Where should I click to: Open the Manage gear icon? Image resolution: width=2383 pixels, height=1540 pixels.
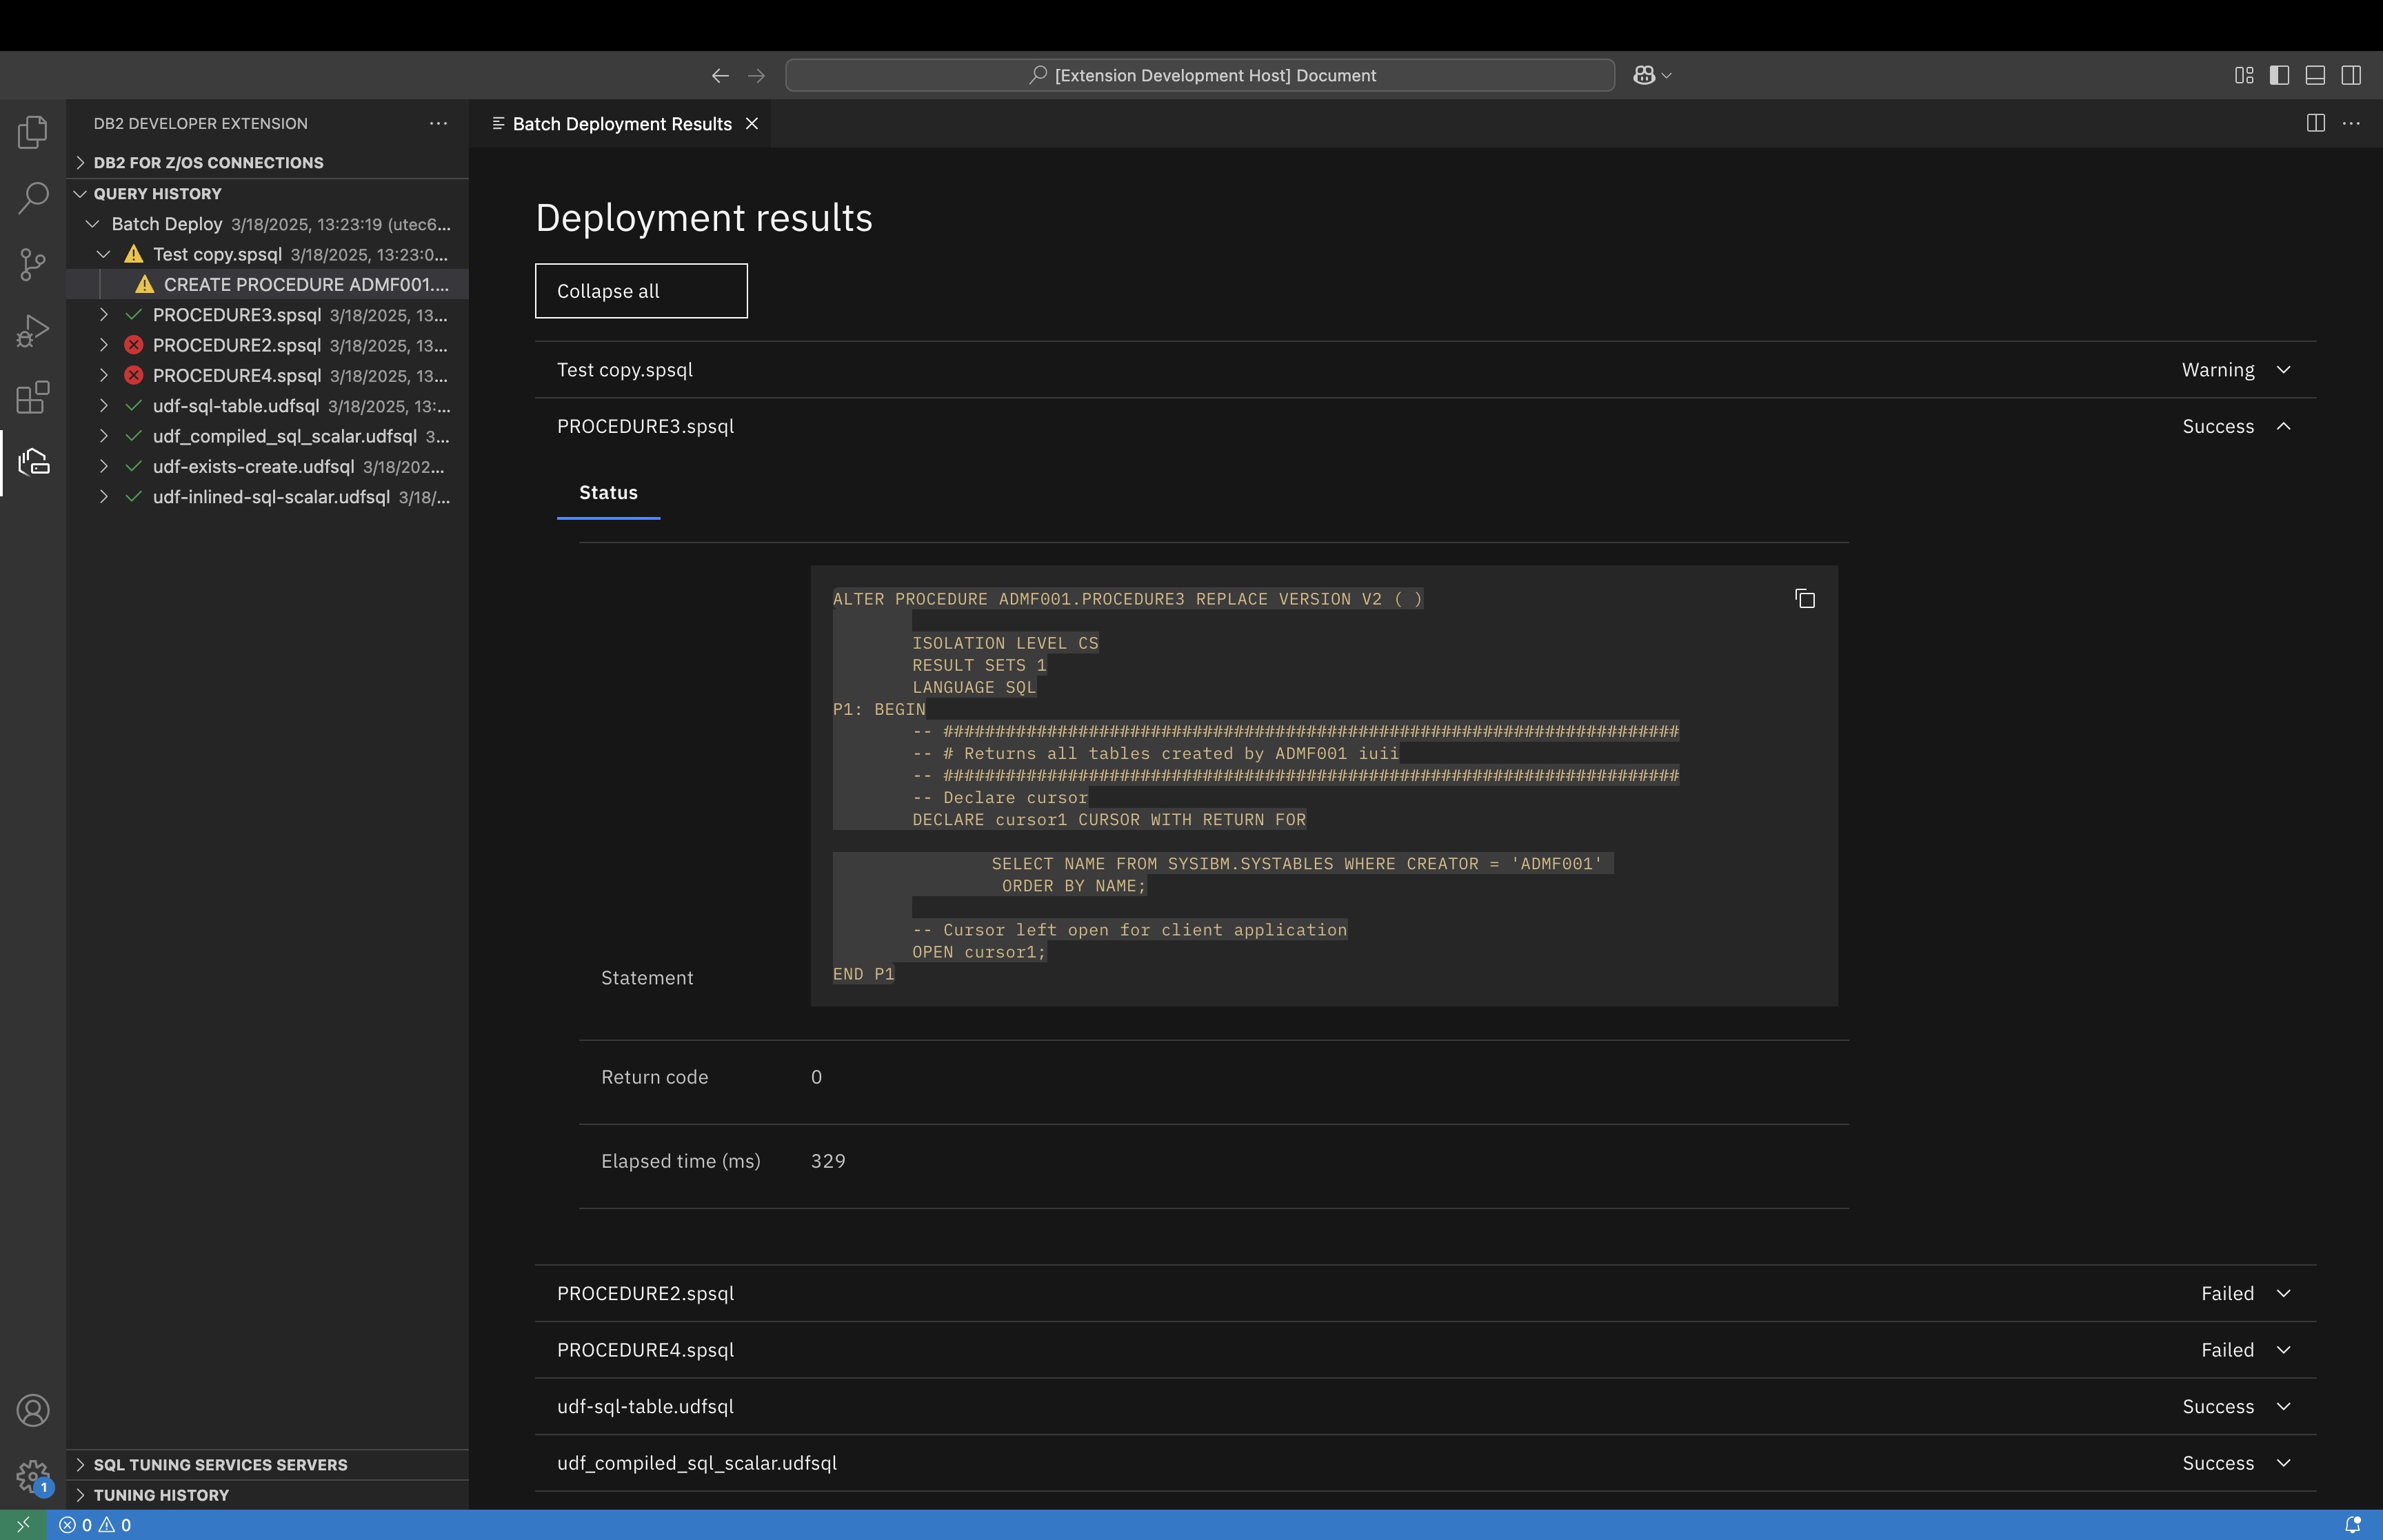tap(33, 1475)
